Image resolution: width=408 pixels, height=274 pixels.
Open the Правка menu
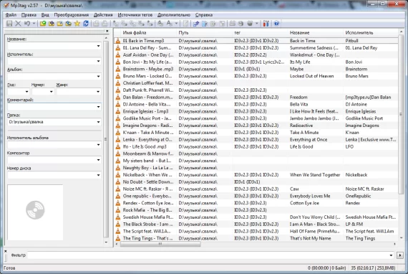(x=29, y=15)
